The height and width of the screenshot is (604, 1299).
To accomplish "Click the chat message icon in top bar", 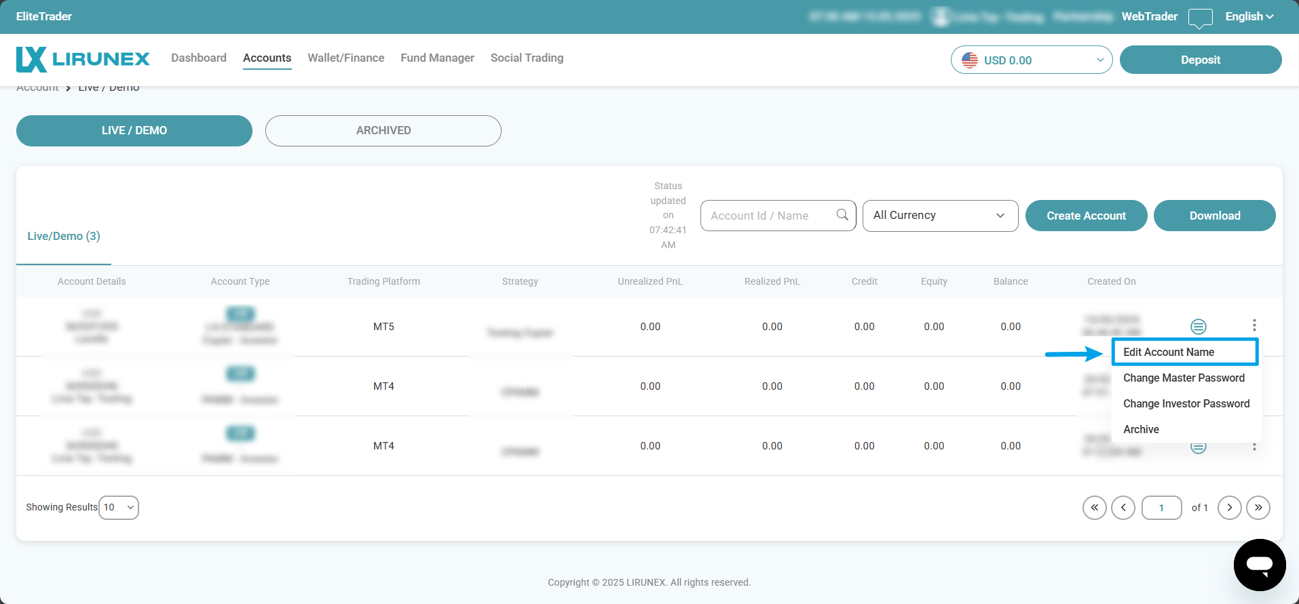I will coord(1200,18).
